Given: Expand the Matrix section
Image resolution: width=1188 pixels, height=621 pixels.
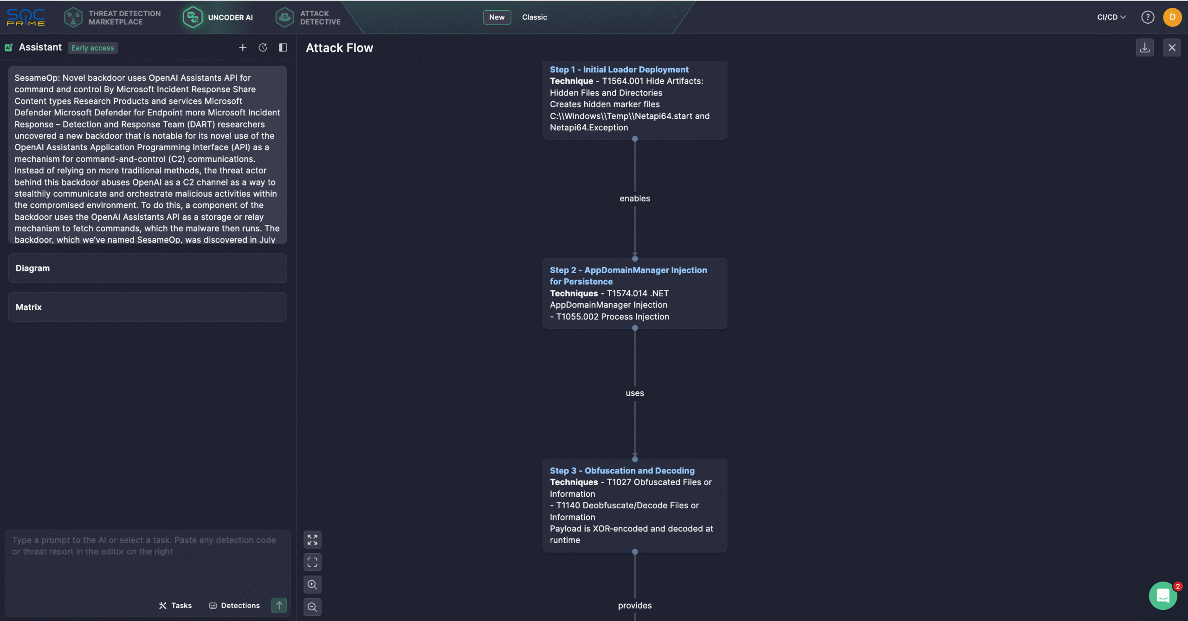Looking at the screenshot, I should tap(147, 307).
